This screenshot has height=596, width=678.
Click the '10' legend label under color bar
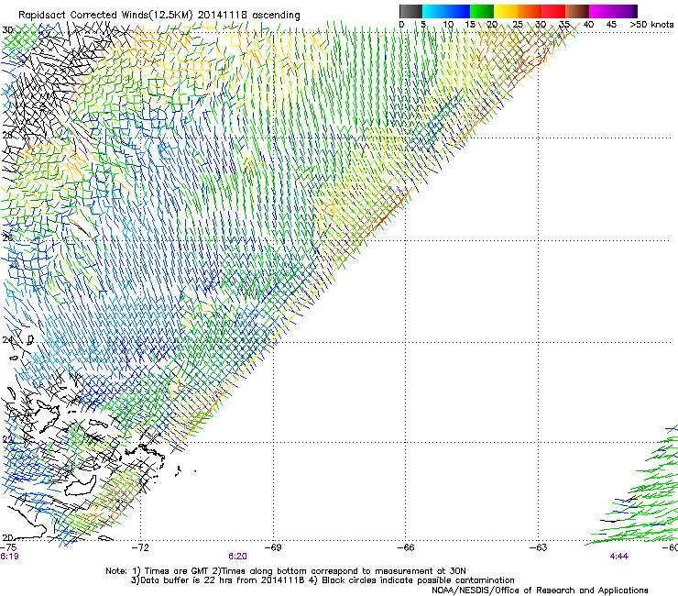click(448, 24)
